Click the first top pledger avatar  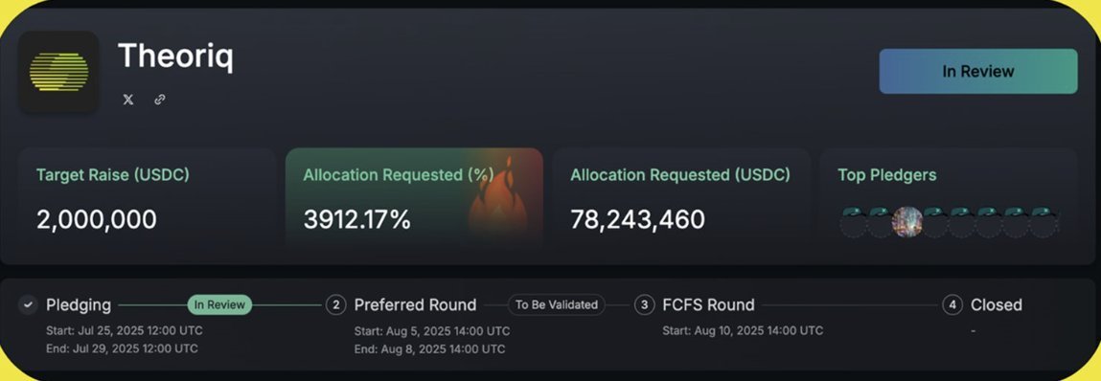coord(854,222)
